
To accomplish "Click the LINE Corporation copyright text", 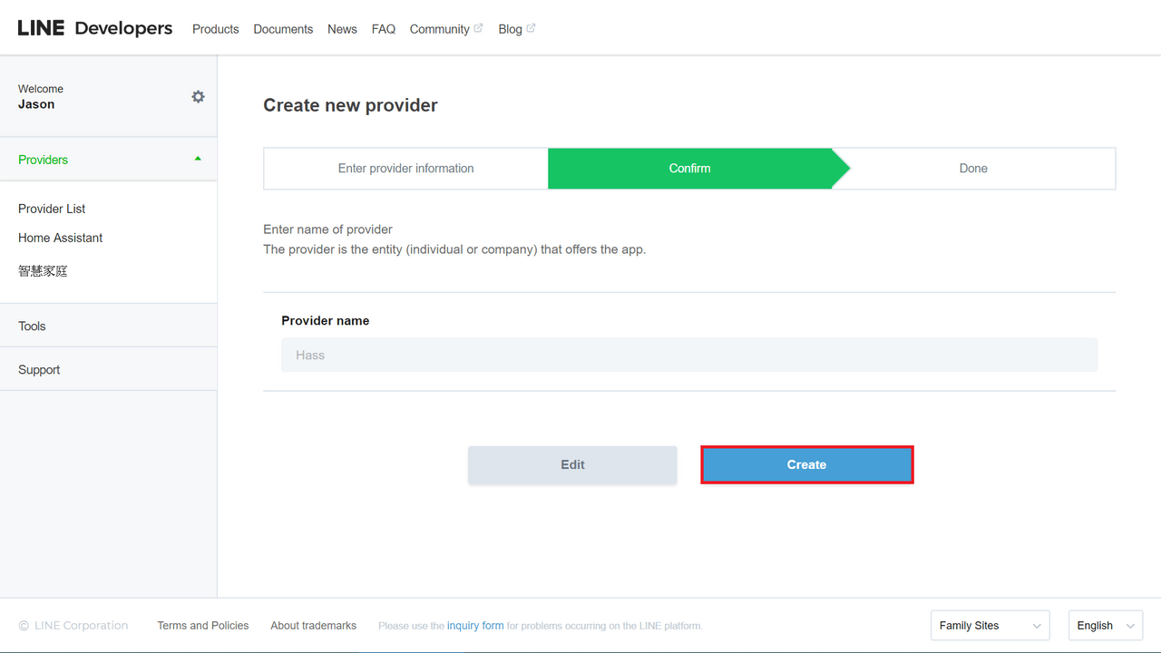I will pyautogui.click(x=73, y=626).
